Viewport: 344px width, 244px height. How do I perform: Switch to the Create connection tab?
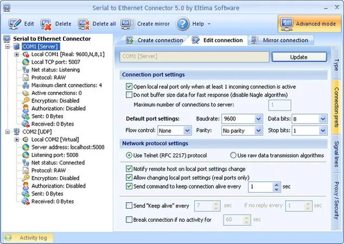[155, 40]
